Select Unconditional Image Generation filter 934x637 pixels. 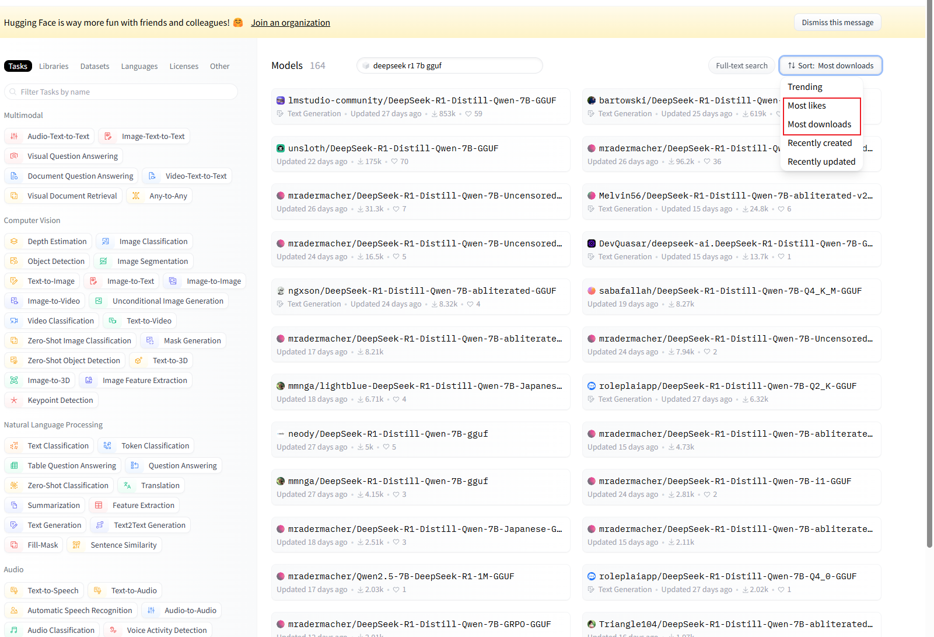pyautogui.click(x=159, y=301)
